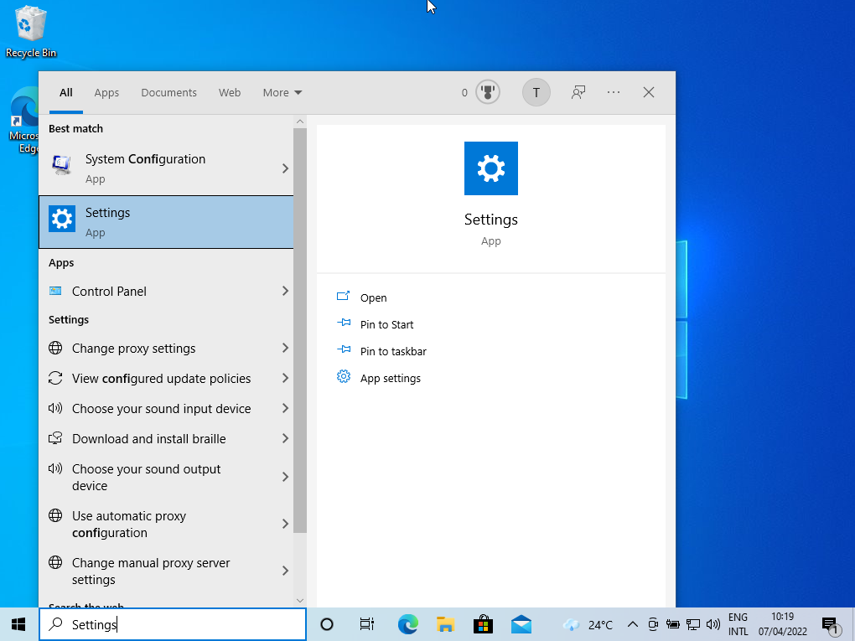The width and height of the screenshot is (855, 641).
Task: Open Choose your sound output device
Action: [x=166, y=477]
